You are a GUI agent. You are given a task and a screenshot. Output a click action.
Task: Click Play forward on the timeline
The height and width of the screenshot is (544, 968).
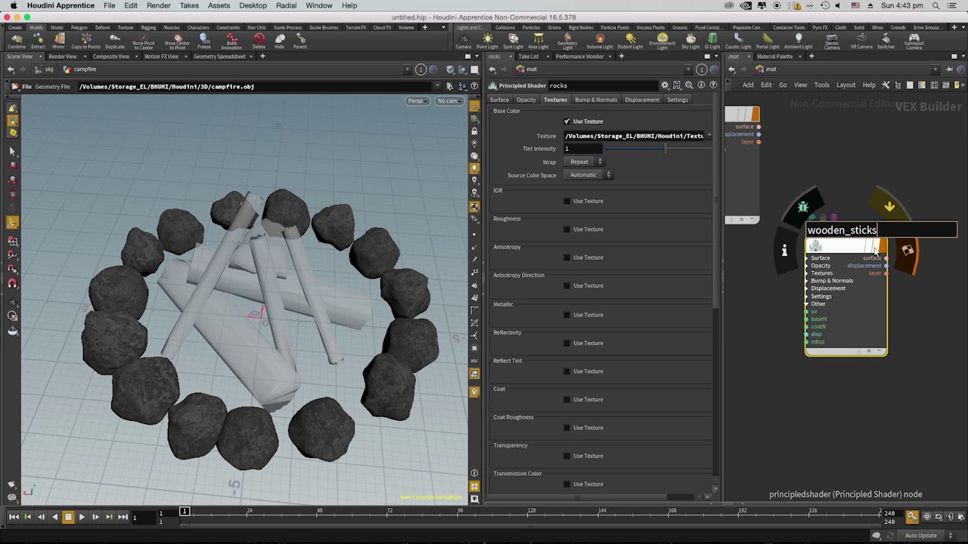[82, 517]
